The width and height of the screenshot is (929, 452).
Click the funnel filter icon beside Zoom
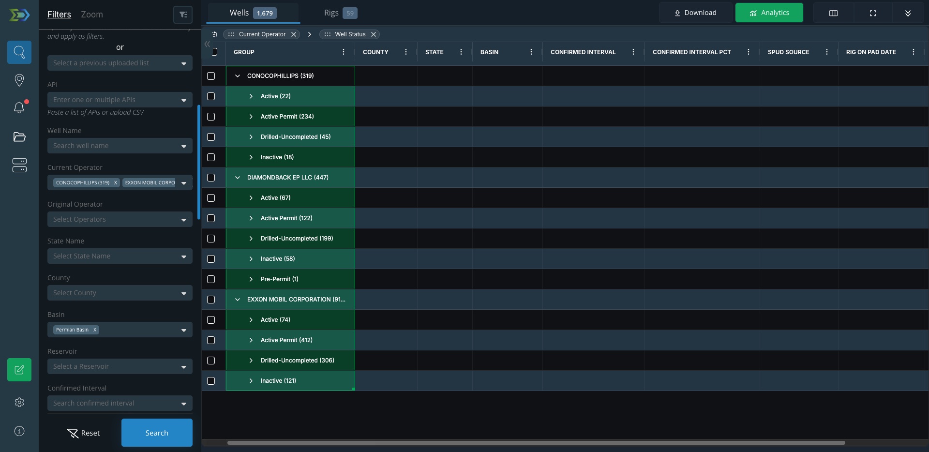pos(183,15)
